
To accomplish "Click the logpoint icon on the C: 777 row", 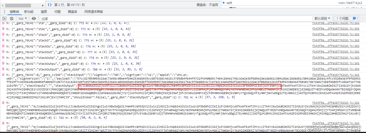I will click(x=3, y=52).
